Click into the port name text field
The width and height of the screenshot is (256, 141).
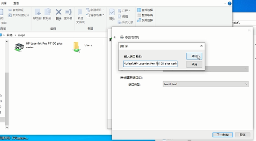(x=150, y=64)
